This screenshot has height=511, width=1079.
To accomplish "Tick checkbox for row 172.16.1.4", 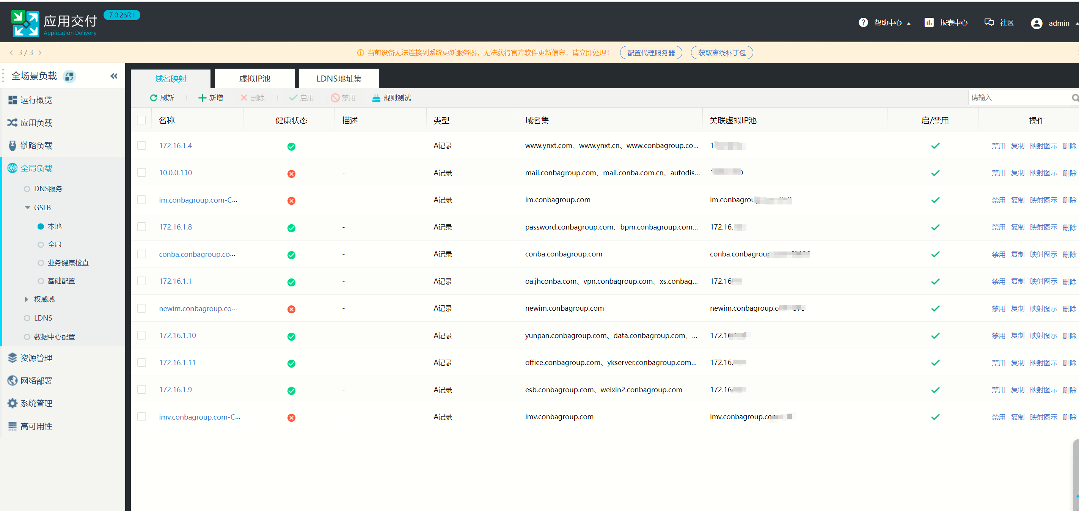I will pyautogui.click(x=141, y=145).
